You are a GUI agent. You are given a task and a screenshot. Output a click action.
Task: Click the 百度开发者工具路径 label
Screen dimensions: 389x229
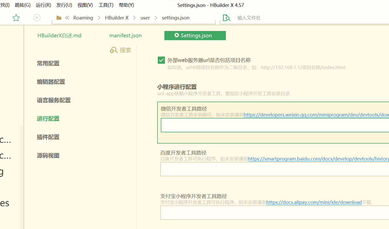pos(183,153)
